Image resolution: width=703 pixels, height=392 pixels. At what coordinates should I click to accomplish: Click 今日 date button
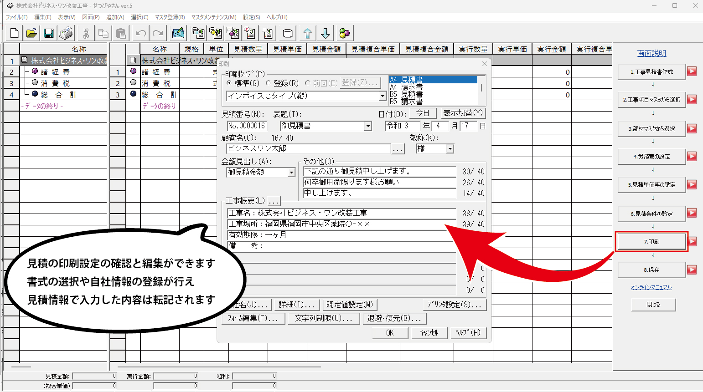(423, 113)
